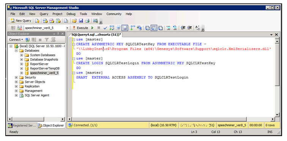Click Specify Values for Template Parameters icon

pyautogui.click(x=198, y=28)
